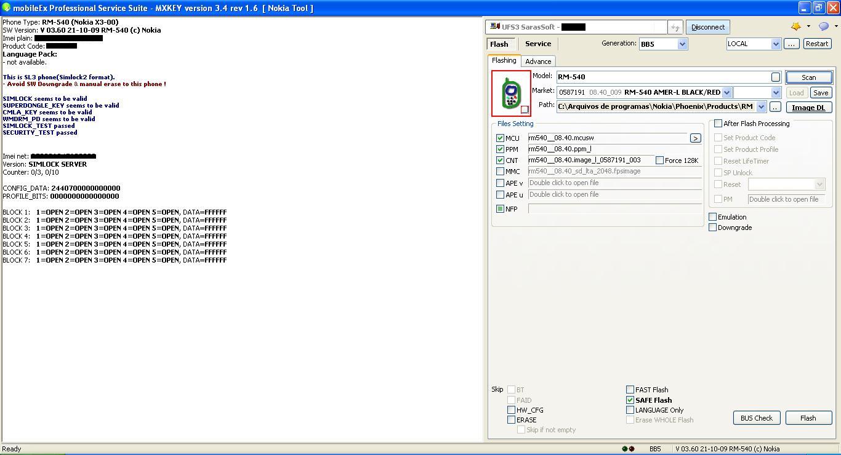
Task: Enable the APE u checkbox
Action: click(x=500, y=195)
